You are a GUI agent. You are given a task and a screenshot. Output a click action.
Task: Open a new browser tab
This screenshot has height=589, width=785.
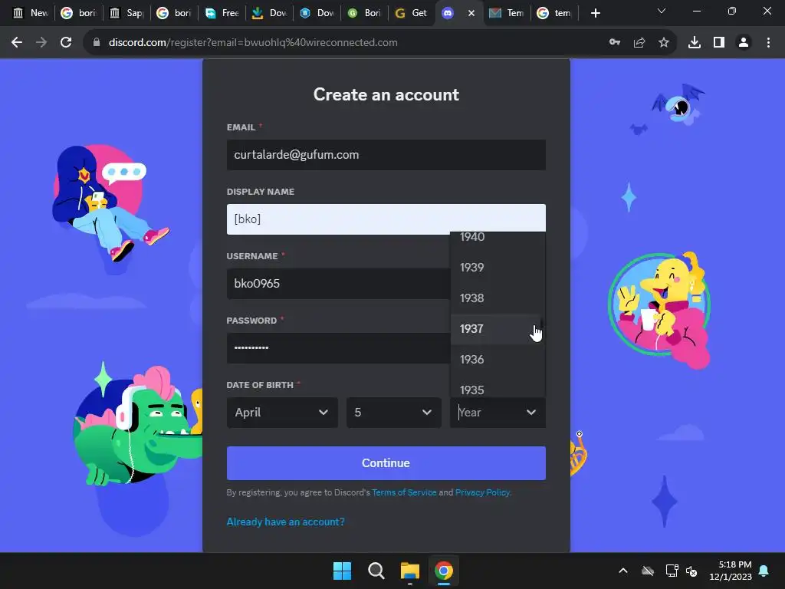pos(595,13)
